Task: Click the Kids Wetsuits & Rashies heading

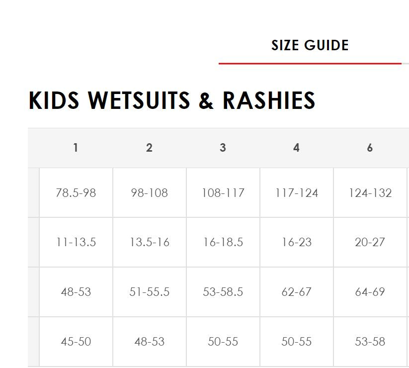Action: [x=172, y=100]
